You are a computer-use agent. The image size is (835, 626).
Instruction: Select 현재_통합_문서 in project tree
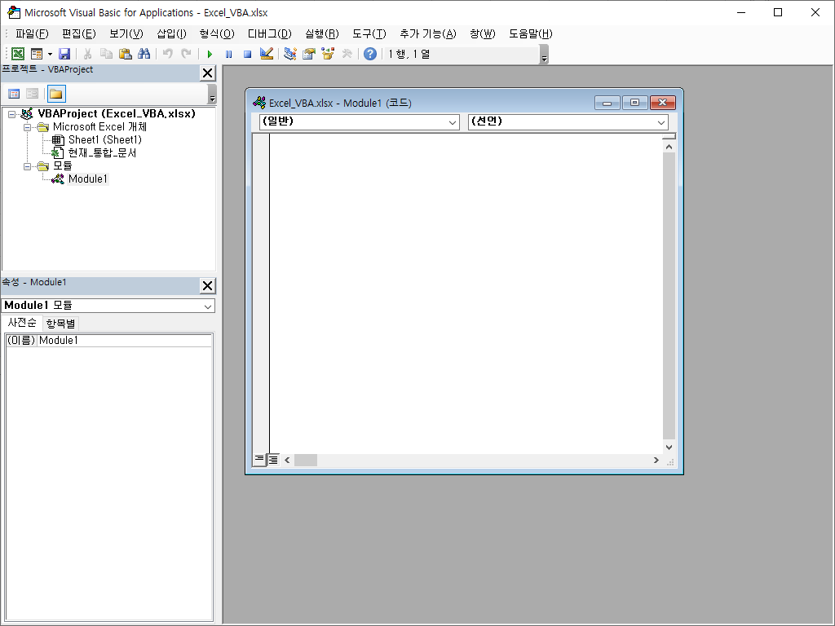(102, 152)
